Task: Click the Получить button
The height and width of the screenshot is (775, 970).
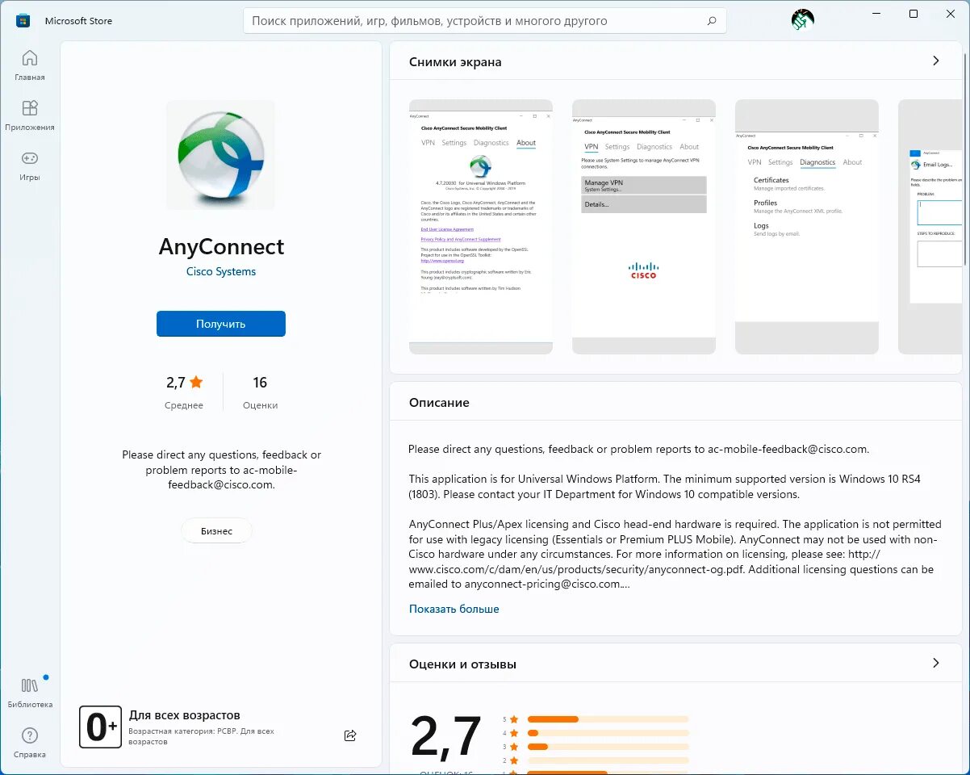Action: tap(221, 324)
